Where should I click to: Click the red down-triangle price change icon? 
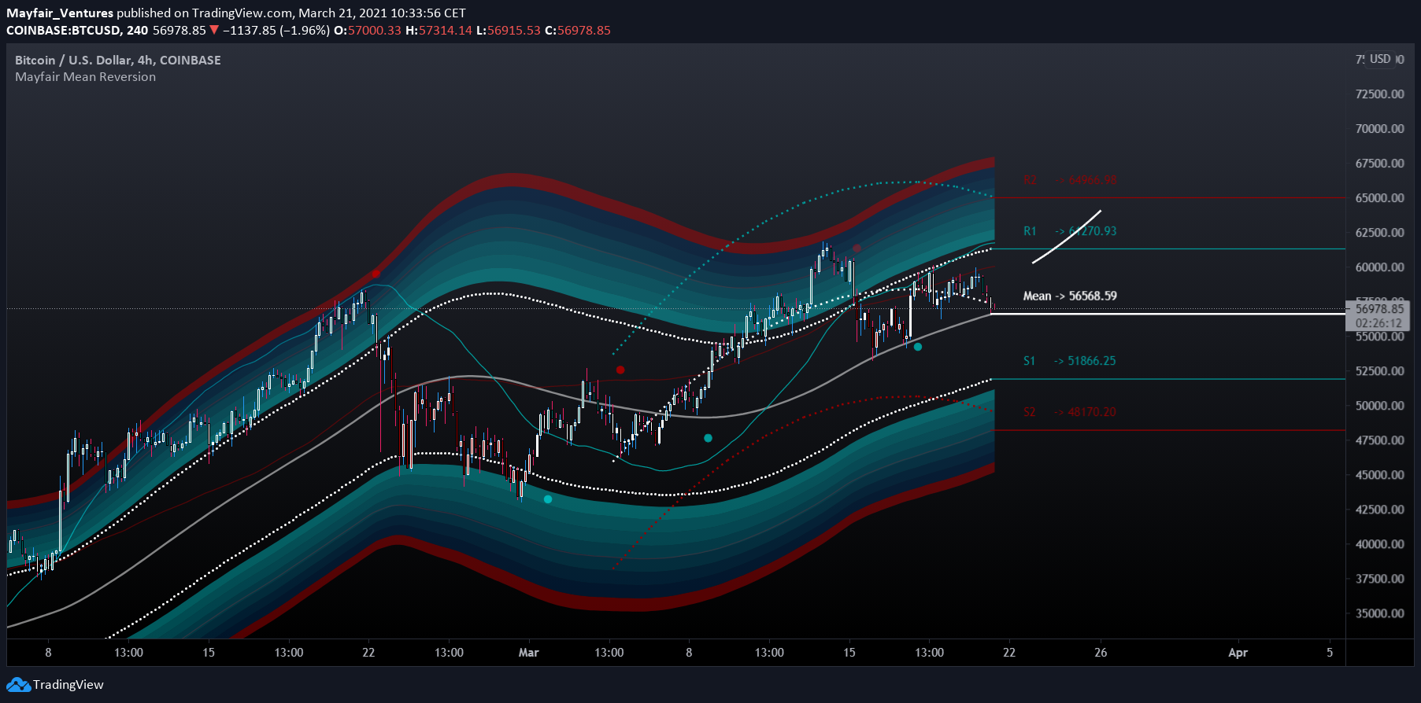tap(214, 31)
